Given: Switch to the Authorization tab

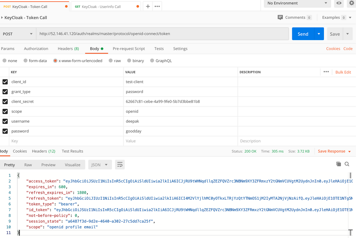Looking at the screenshot, I should click(x=36, y=49).
